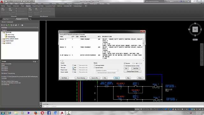The image size is (204, 115).
Task: Click the Print button in Report Generator
Action: coord(105,78)
